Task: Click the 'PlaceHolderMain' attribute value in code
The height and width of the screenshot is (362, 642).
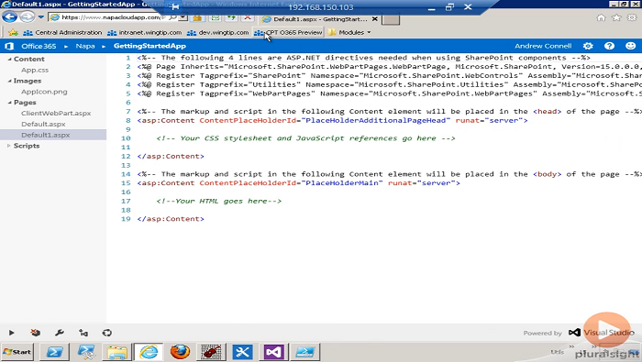Action: tap(342, 183)
